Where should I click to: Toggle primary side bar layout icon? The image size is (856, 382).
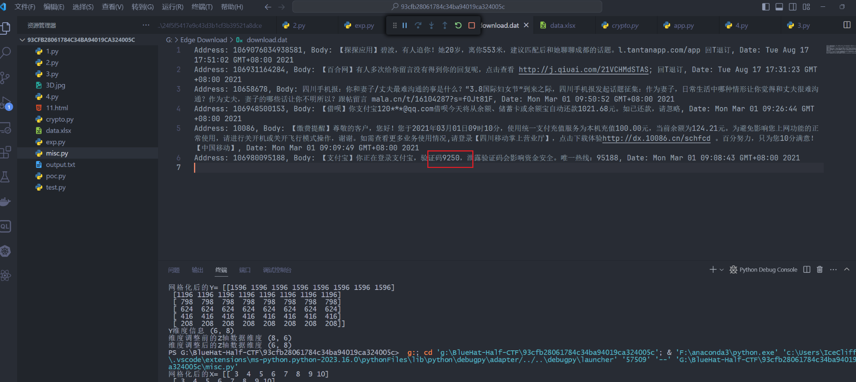pyautogui.click(x=766, y=7)
